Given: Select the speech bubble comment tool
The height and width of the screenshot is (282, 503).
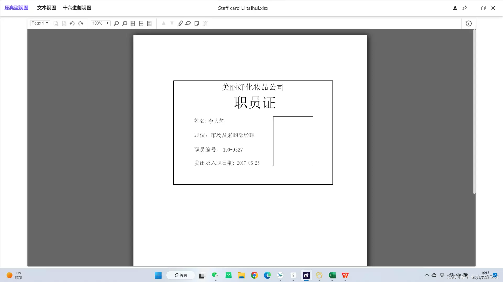Looking at the screenshot, I should 188,23.
